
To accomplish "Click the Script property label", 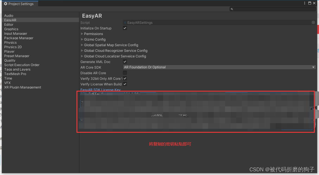I will (x=85, y=23).
